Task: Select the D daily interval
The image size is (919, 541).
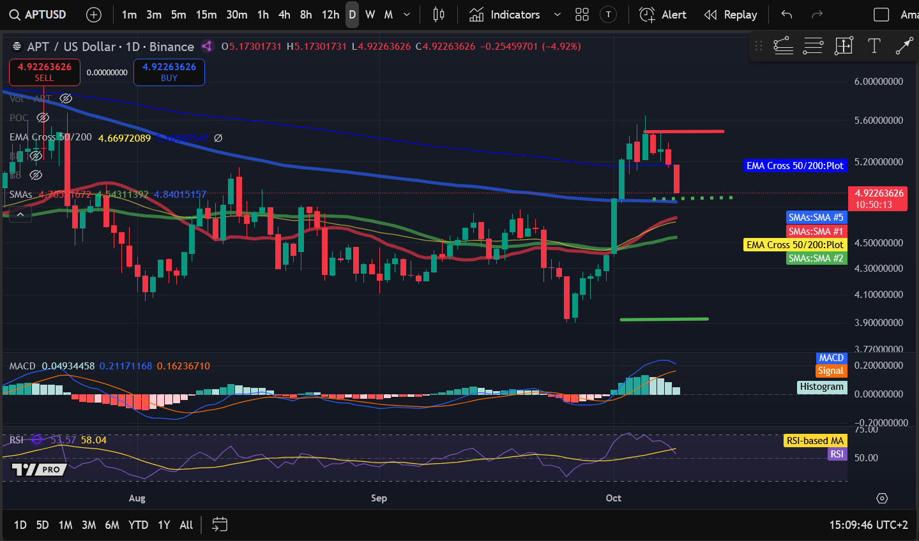Action: click(353, 15)
